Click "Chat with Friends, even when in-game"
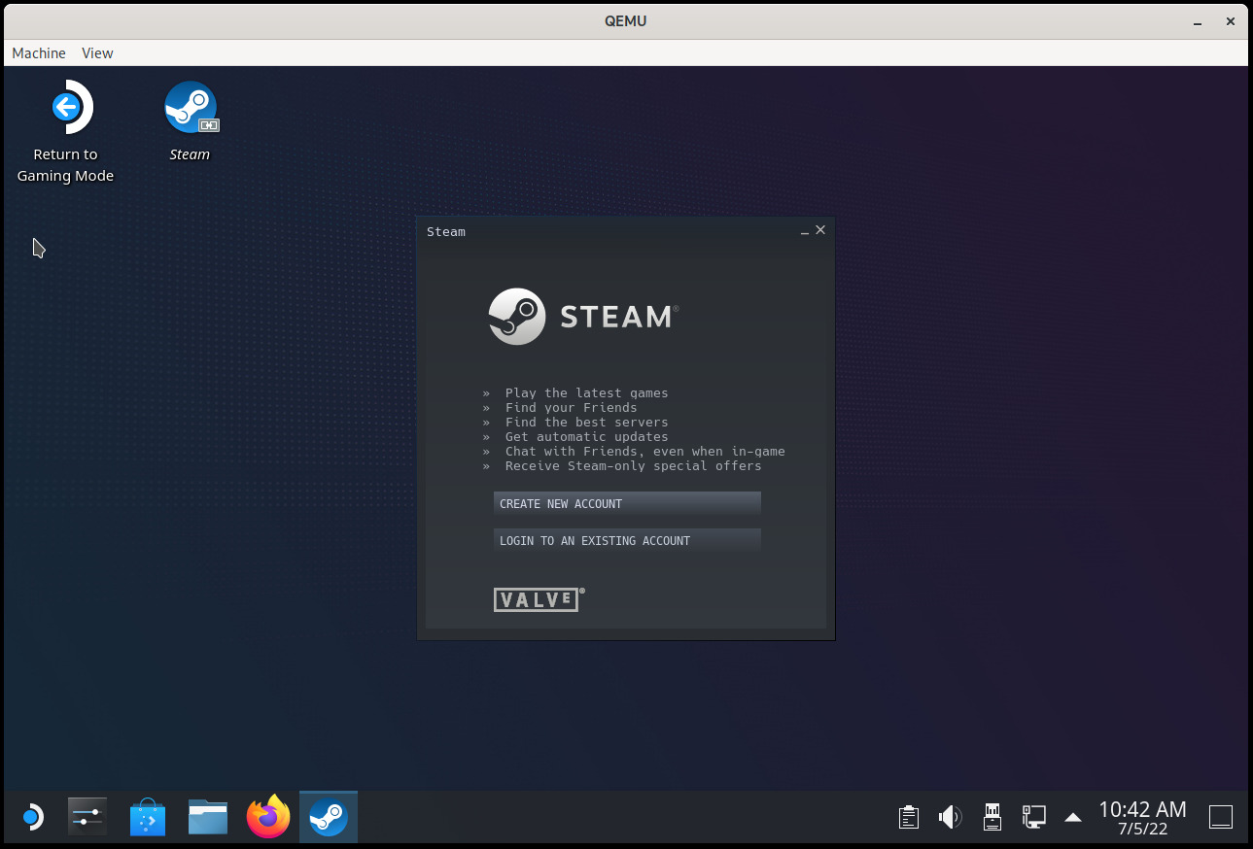1253x849 pixels. click(645, 452)
